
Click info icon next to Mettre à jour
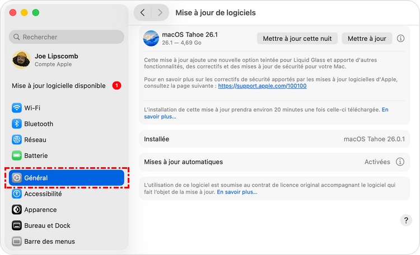pos(400,39)
